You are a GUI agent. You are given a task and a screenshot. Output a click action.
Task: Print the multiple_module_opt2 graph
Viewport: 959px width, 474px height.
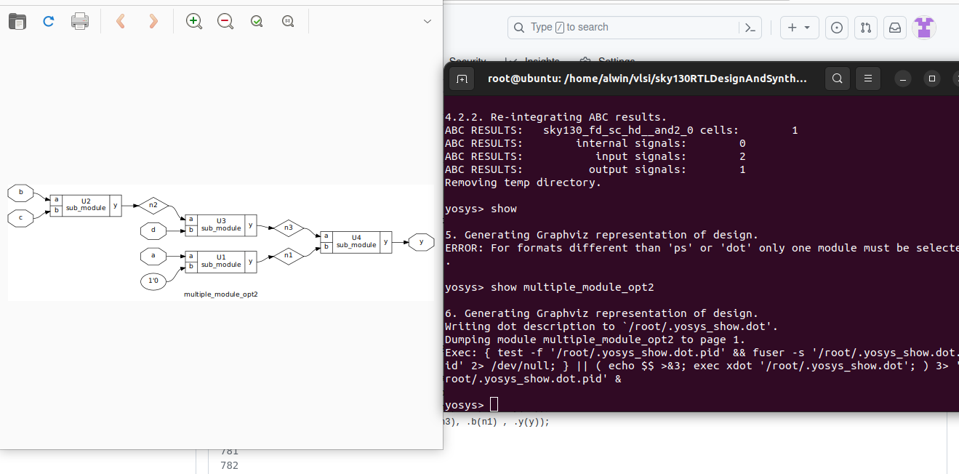tap(80, 21)
